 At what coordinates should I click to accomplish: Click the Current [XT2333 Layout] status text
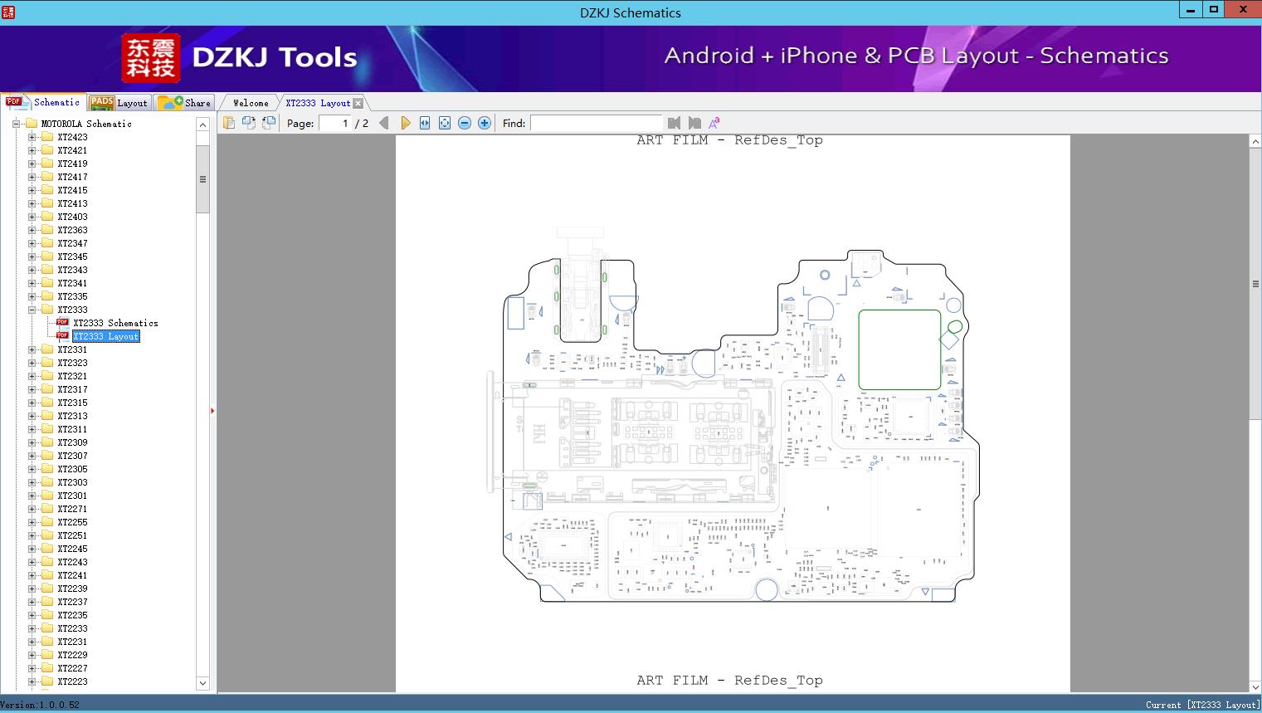pyautogui.click(x=1201, y=705)
